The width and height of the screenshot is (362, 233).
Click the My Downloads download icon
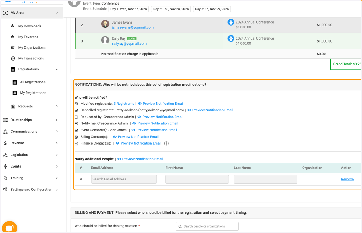(x=13, y=26)
